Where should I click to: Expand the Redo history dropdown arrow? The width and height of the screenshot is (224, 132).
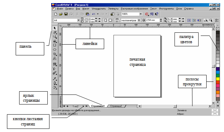(x=106, y=14)
